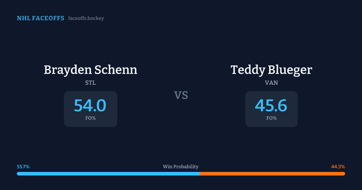Click the word NHL in the header
The width and height of the screenshot is (362, 190).
coord(23,18)
